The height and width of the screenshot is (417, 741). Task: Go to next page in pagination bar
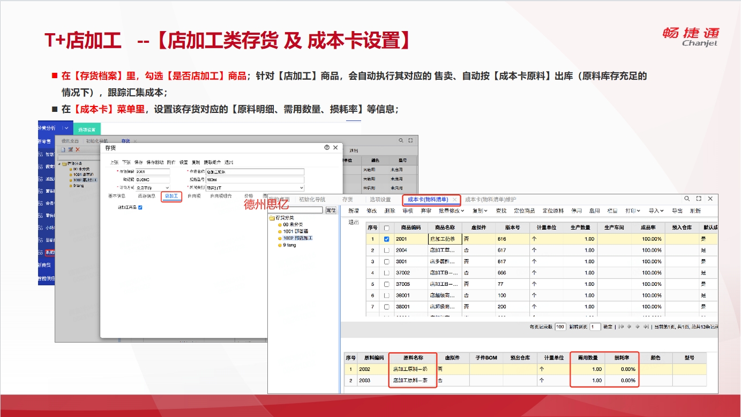pos(638,327)
